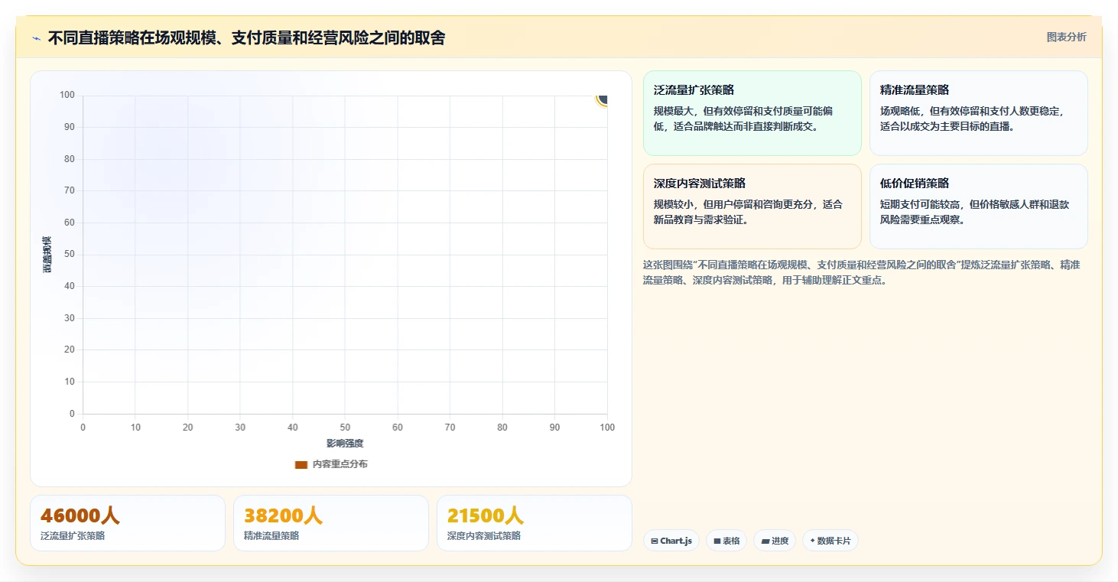This screenshot has height=582, width=1118.
Task: Click the 数据卡片 tag
Action: 830,541
